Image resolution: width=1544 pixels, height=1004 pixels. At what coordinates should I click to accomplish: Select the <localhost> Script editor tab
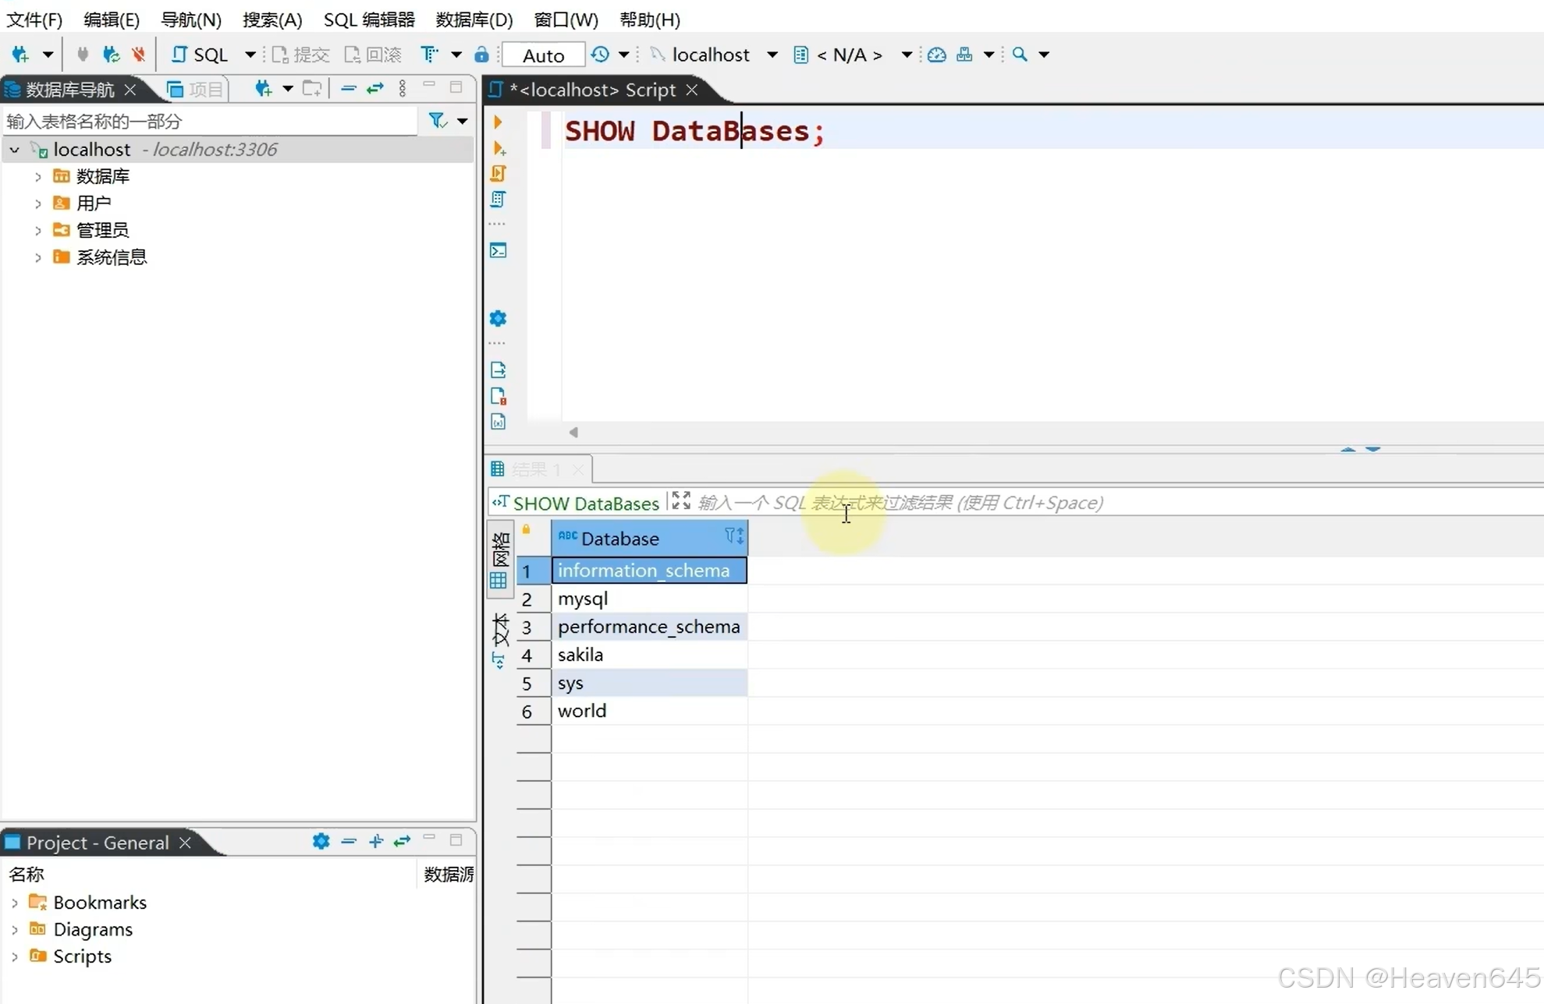(x=592, y=90)
